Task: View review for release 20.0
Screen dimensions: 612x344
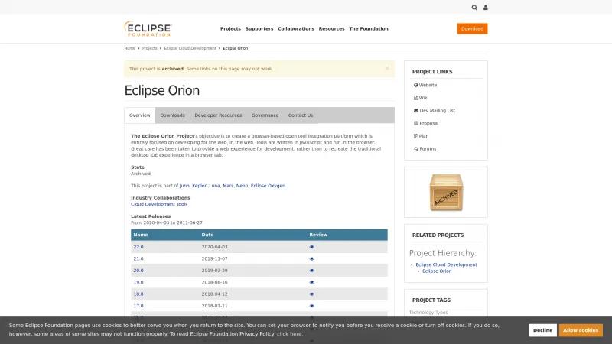Action: [x=311, y=271]
